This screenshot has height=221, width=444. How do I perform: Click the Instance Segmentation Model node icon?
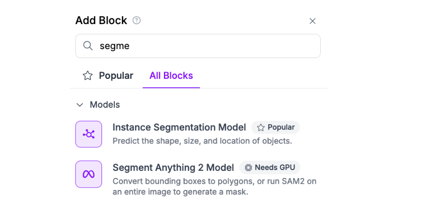[x=89, y=134]
